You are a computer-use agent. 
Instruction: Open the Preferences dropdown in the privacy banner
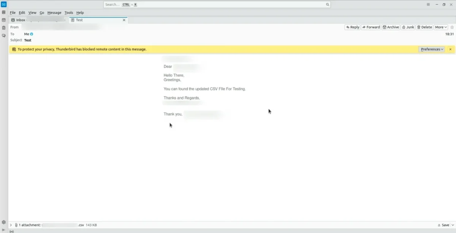pyautogui.click(x=431, y=49)
